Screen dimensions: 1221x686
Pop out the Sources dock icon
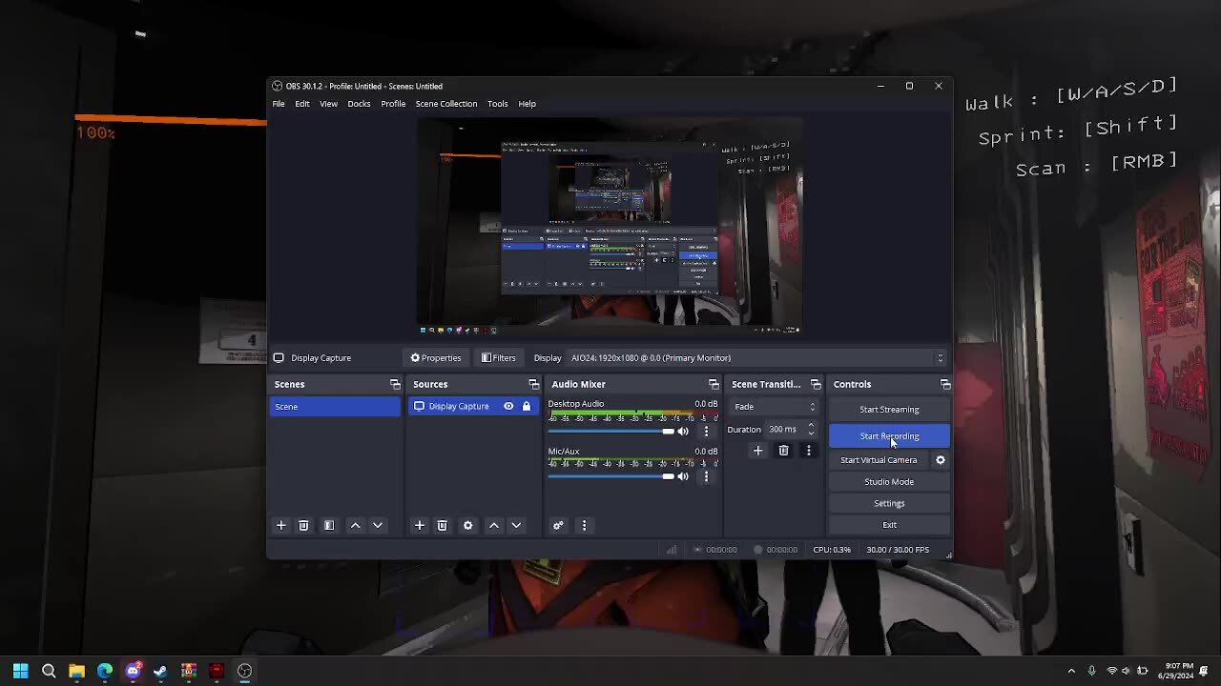533,384
